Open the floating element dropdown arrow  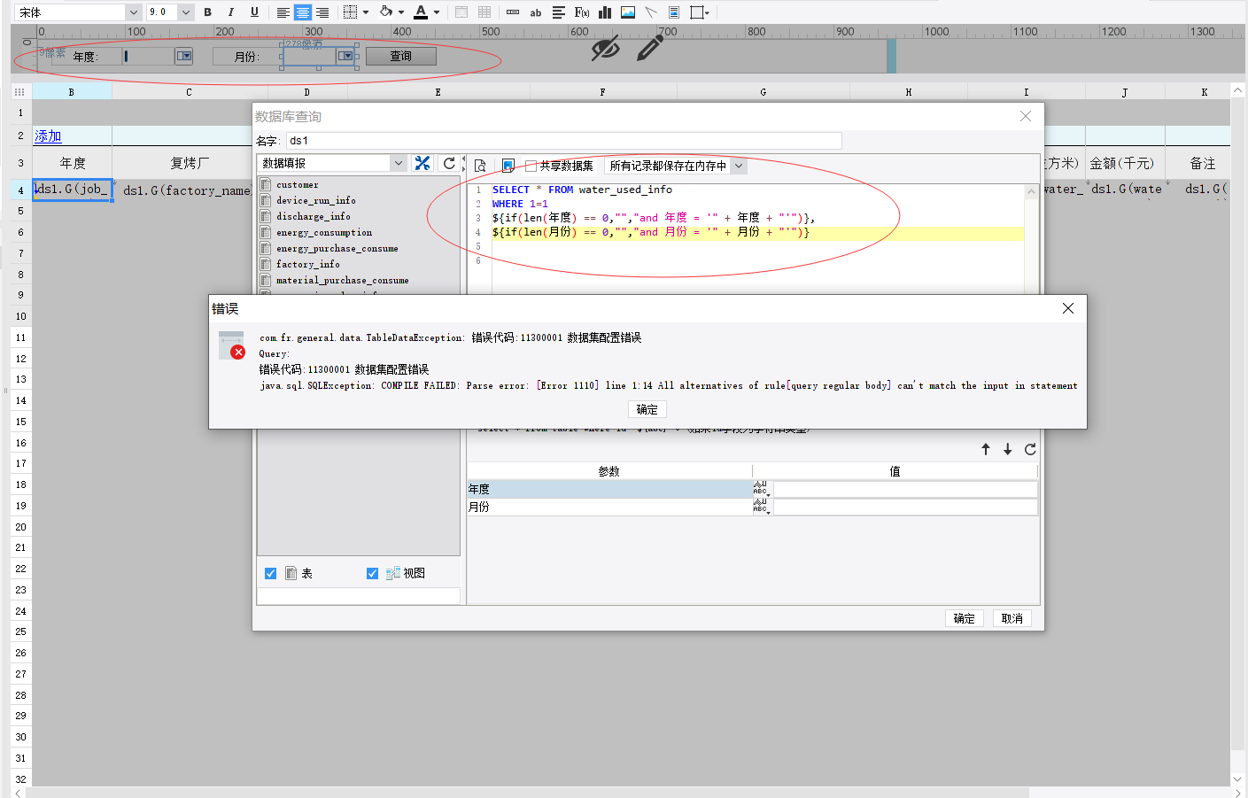coord(708,12)
